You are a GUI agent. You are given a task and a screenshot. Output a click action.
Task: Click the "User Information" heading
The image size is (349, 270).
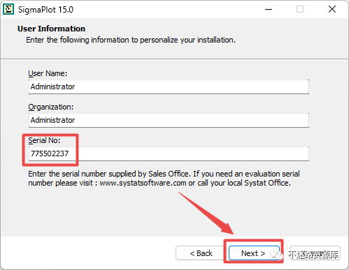point(51,29)
